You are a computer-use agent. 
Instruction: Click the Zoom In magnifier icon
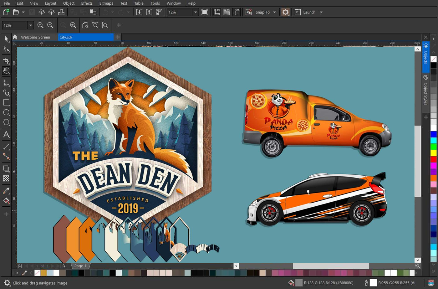[x=40, y=25]
